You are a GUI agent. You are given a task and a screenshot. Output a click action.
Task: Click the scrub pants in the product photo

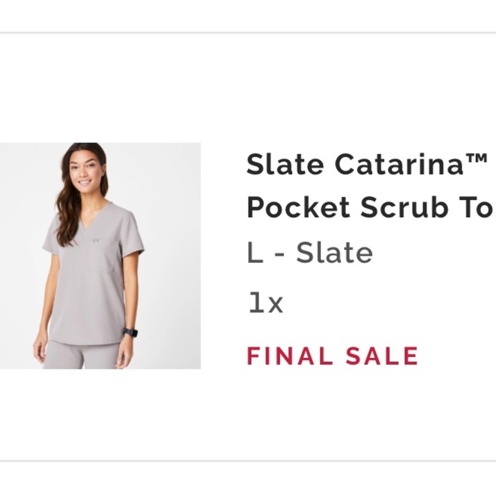(81, 355)
